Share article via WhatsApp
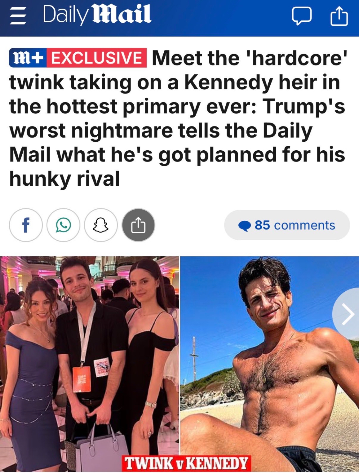 [63, 225]
